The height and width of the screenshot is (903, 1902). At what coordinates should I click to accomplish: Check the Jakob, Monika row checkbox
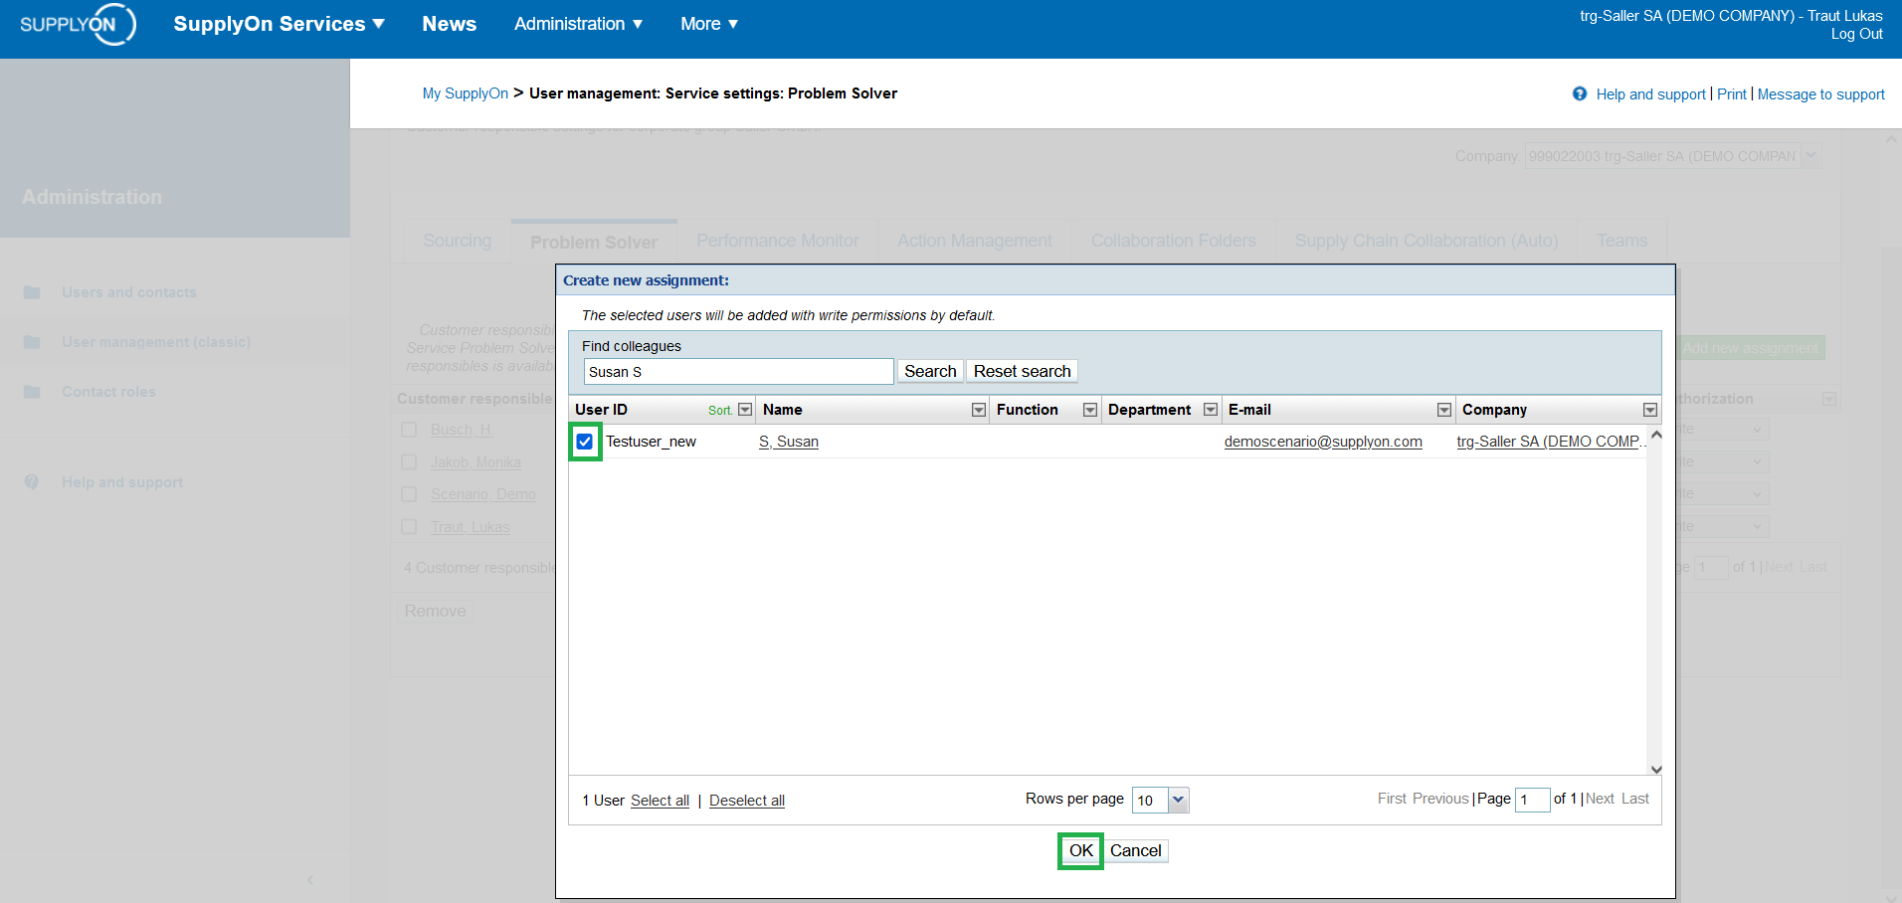pos(409,462)
